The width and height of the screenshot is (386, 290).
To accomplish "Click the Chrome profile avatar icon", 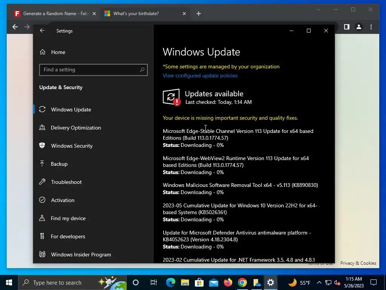I will point(359,27).
